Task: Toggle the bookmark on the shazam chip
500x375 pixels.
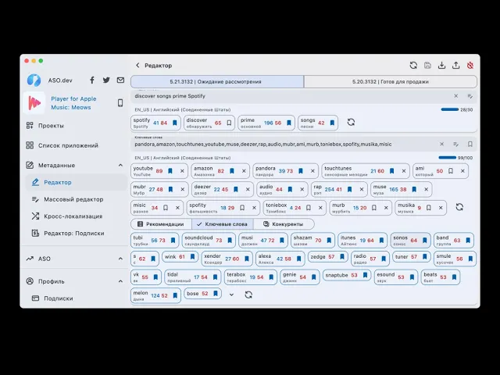Action: coord(329,240)
